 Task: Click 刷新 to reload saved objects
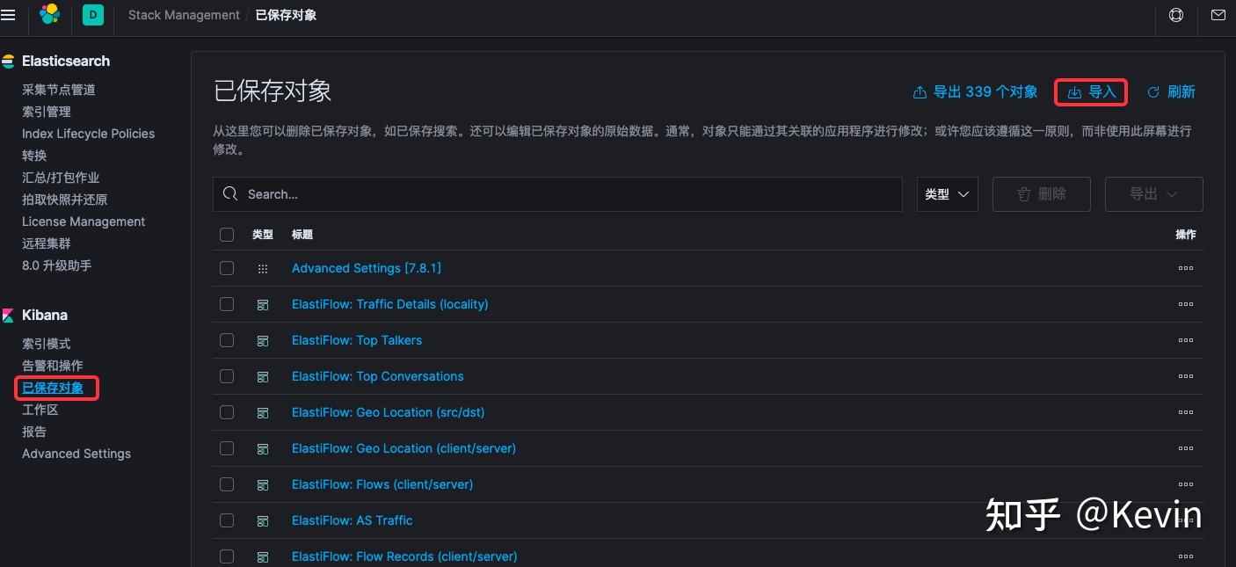[x=1171, y=91]
